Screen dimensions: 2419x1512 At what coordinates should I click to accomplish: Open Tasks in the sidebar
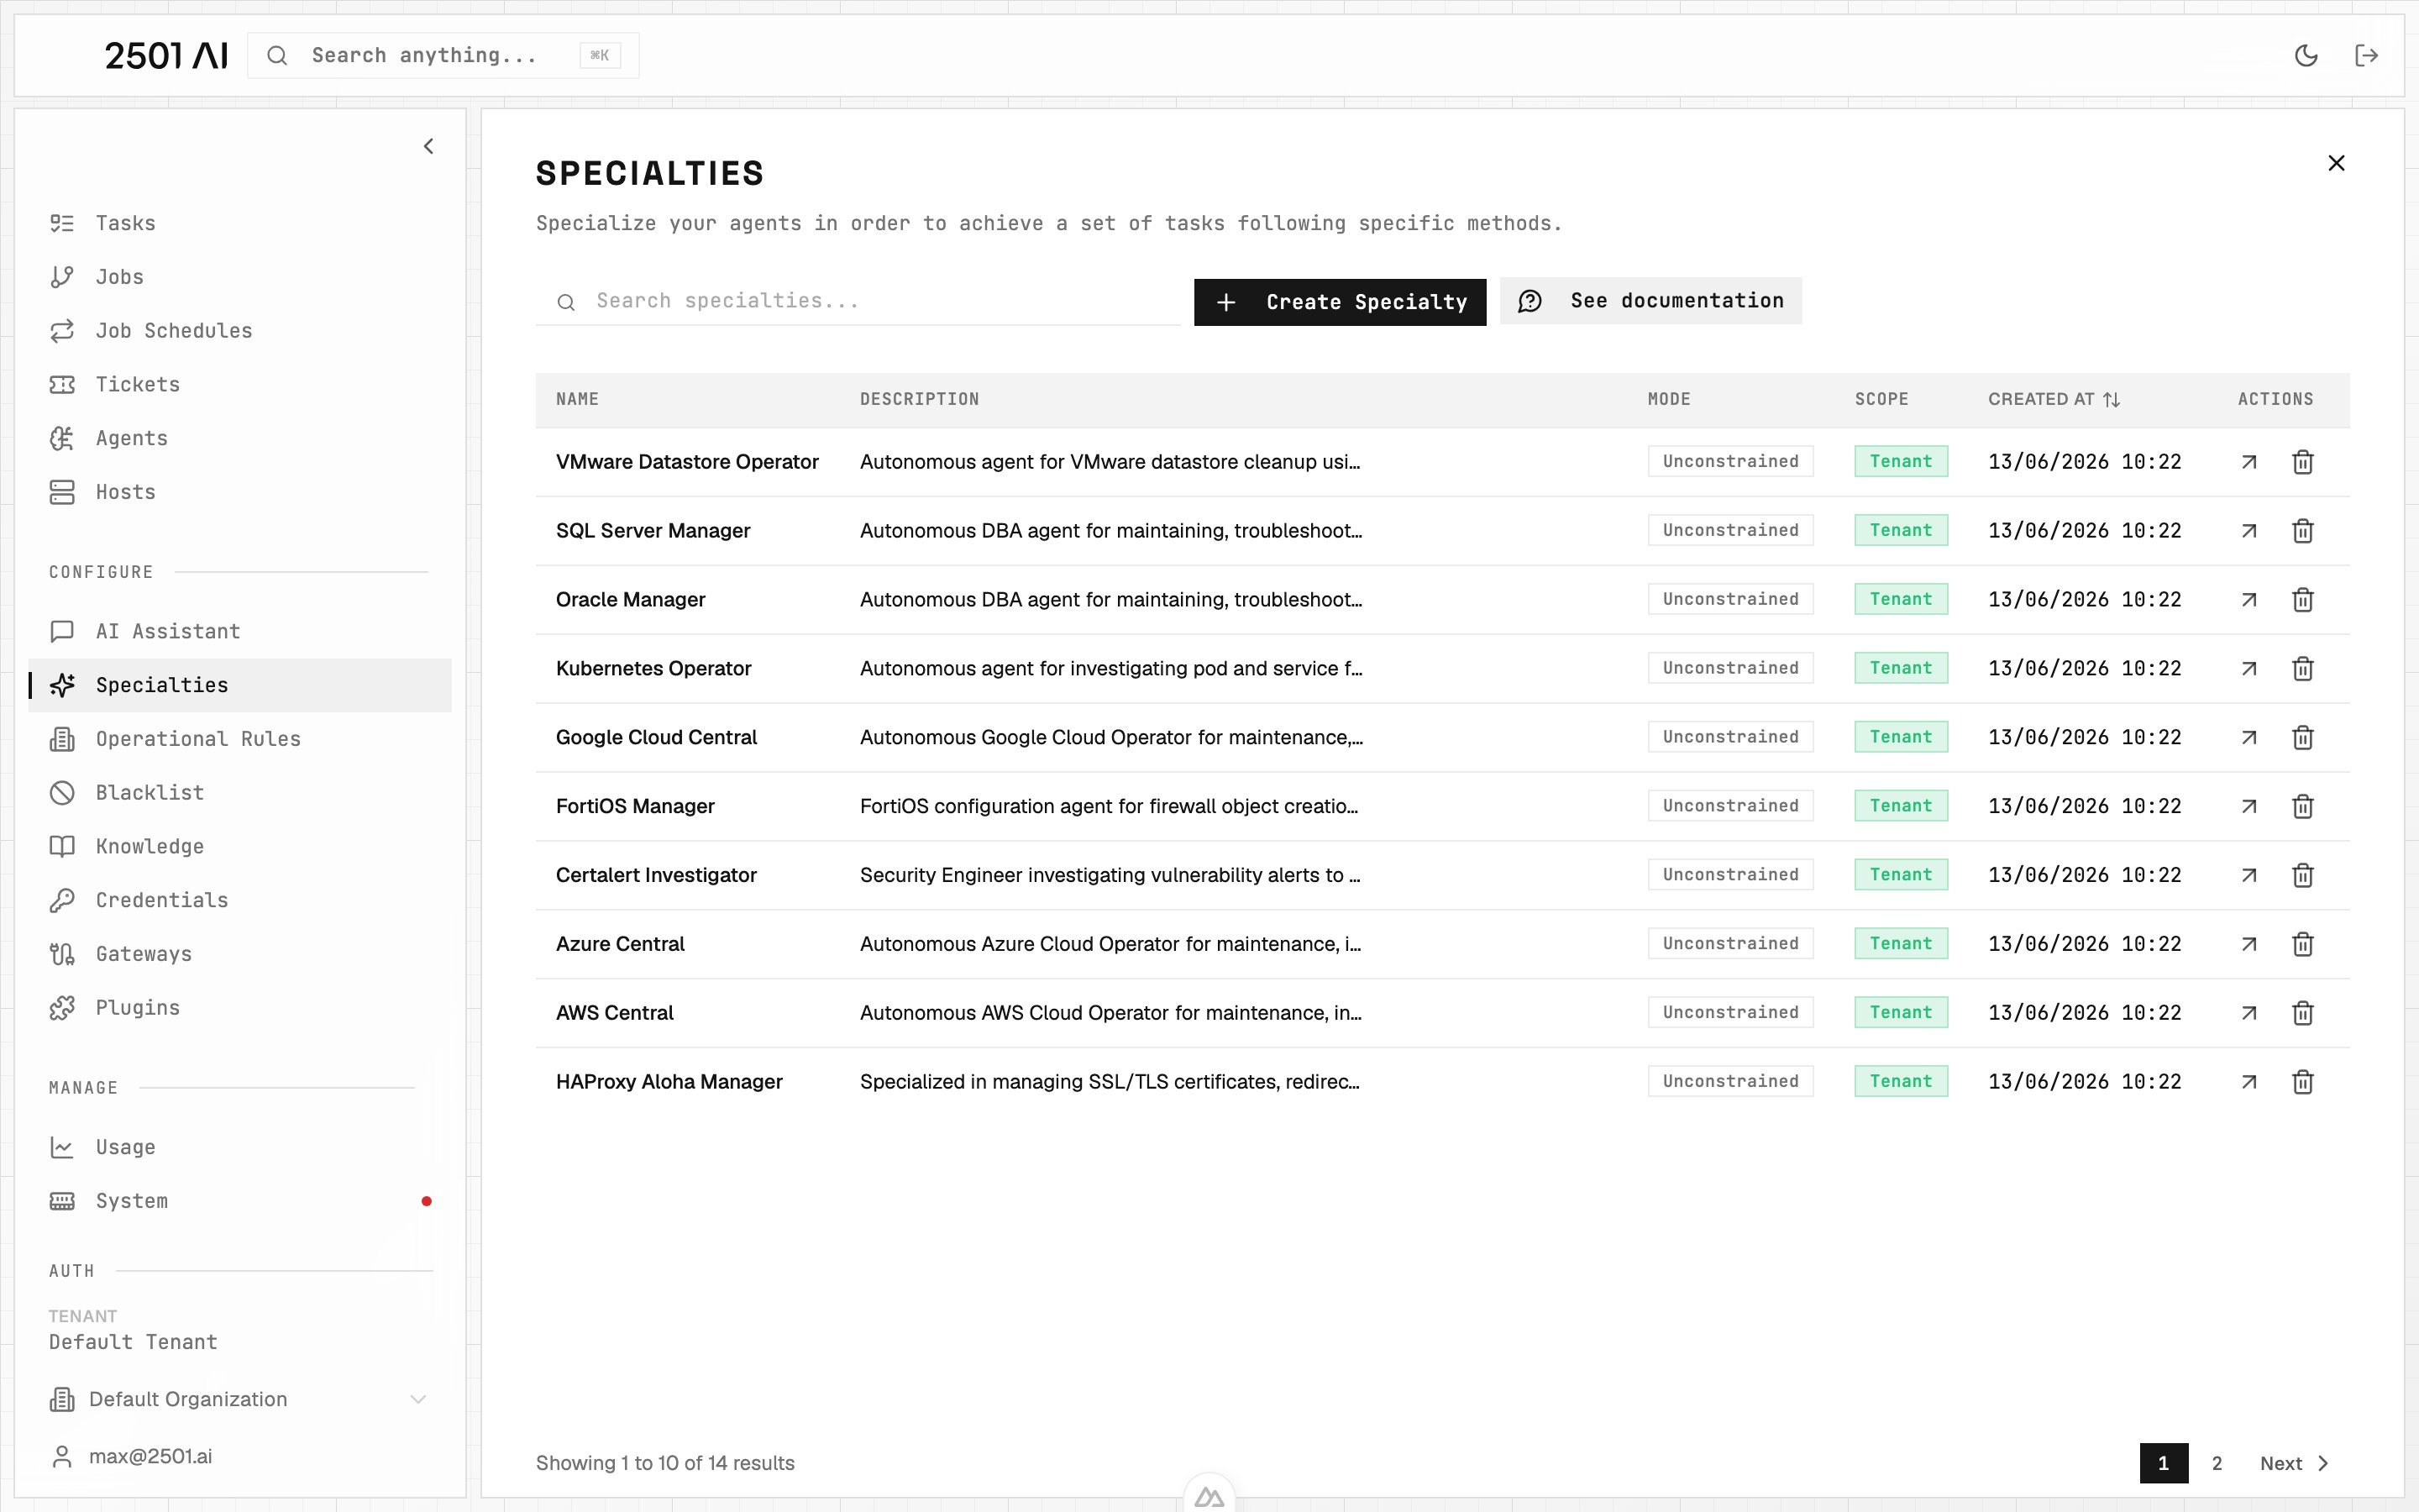(240, 223)
